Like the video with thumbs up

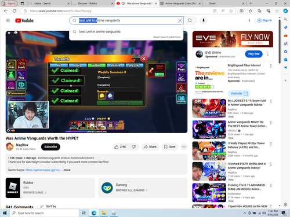pyautogui.click(x=120, y=147)
